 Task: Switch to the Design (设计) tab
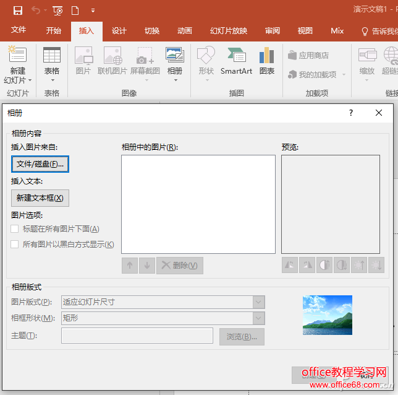119,30
